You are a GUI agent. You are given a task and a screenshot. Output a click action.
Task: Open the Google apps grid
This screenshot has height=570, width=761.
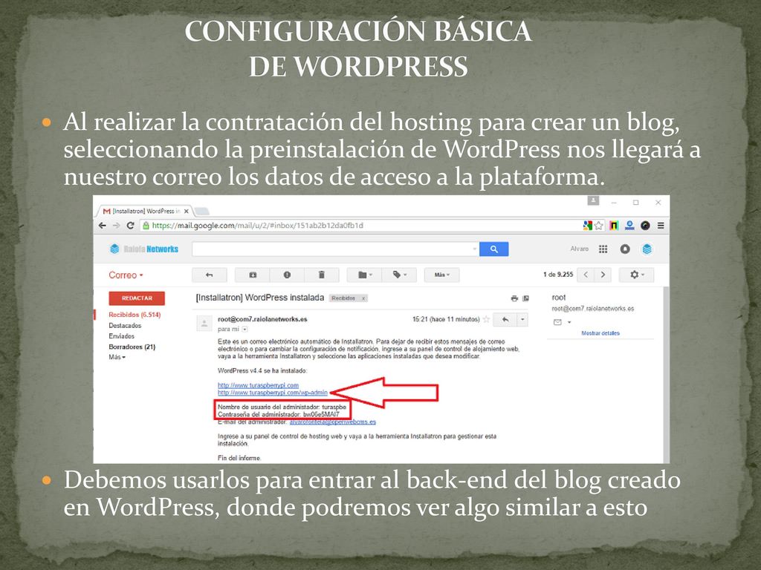[603, 249]
